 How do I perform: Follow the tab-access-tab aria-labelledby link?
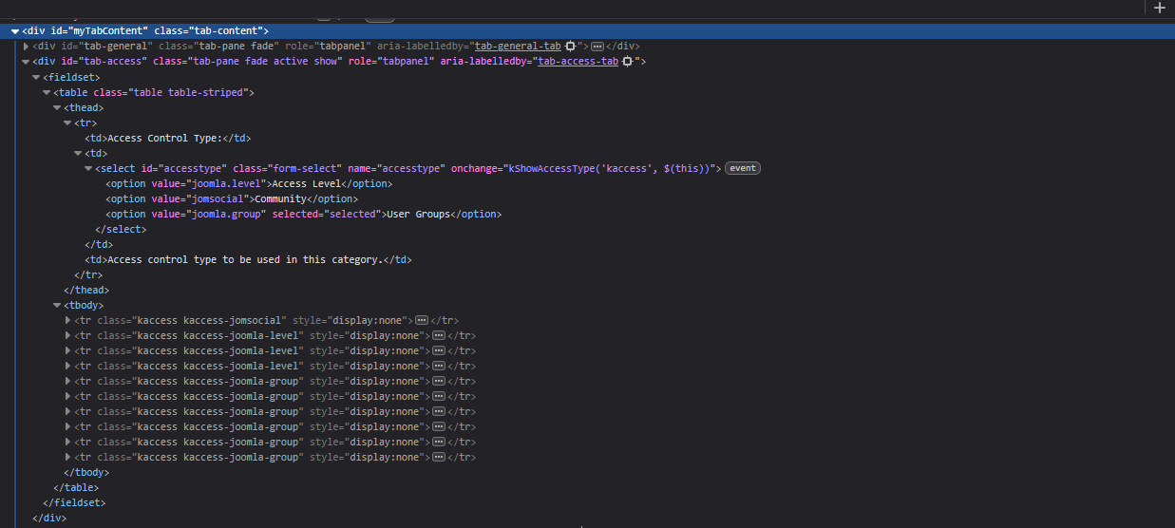578,62
